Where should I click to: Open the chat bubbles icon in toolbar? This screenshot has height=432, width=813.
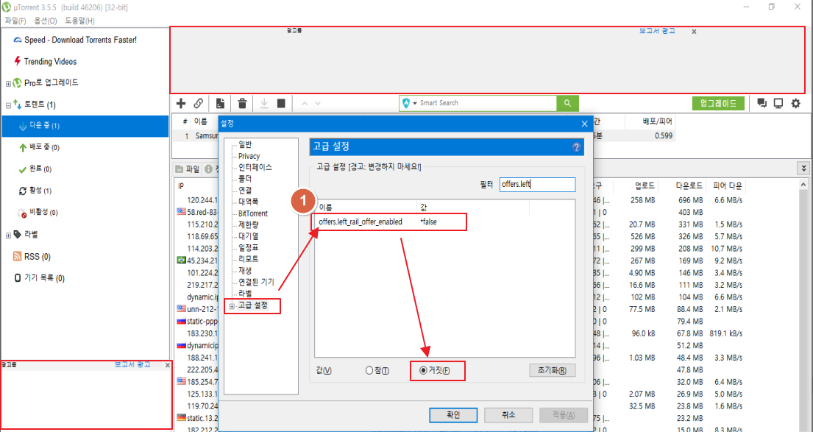tap(761, 103)
